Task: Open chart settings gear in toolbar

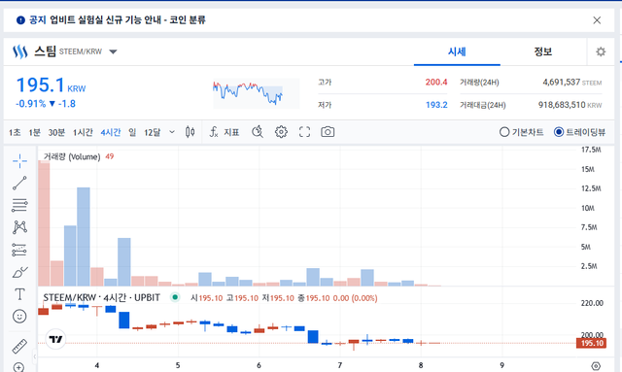Action: click(281, 132)
